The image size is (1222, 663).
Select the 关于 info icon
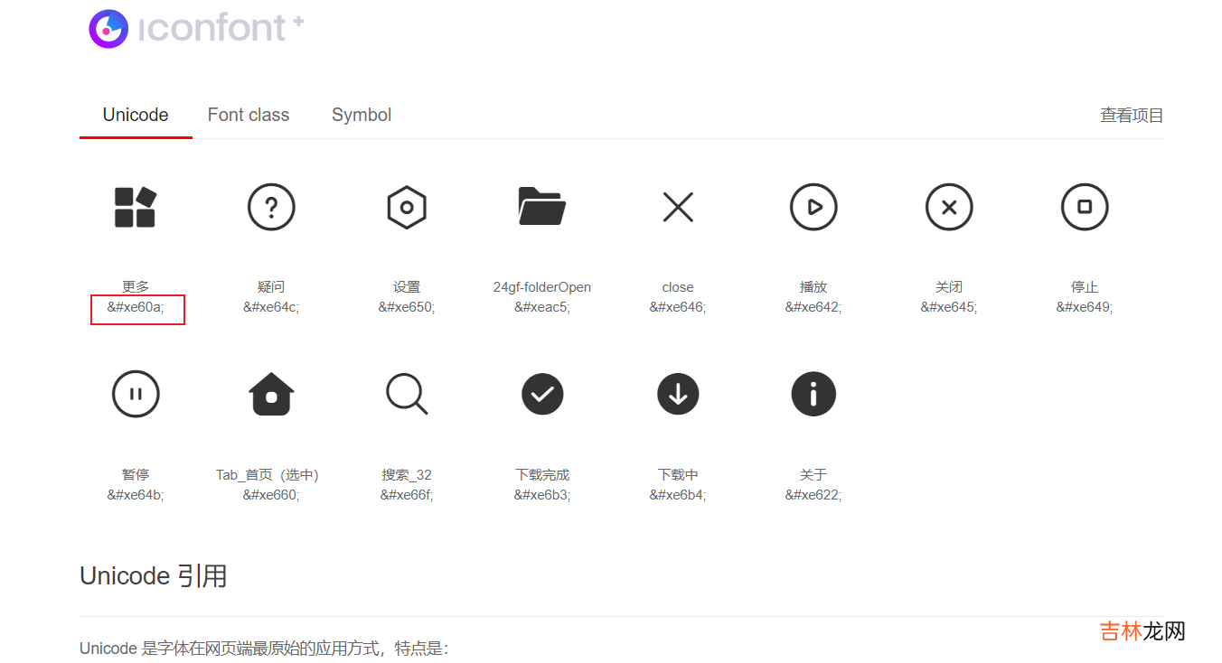coord(813,394)
